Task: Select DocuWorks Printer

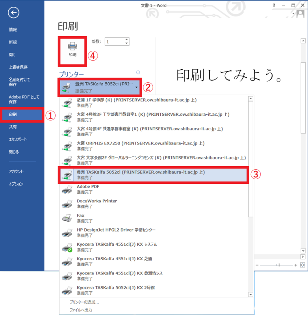Action: (154, 204)
